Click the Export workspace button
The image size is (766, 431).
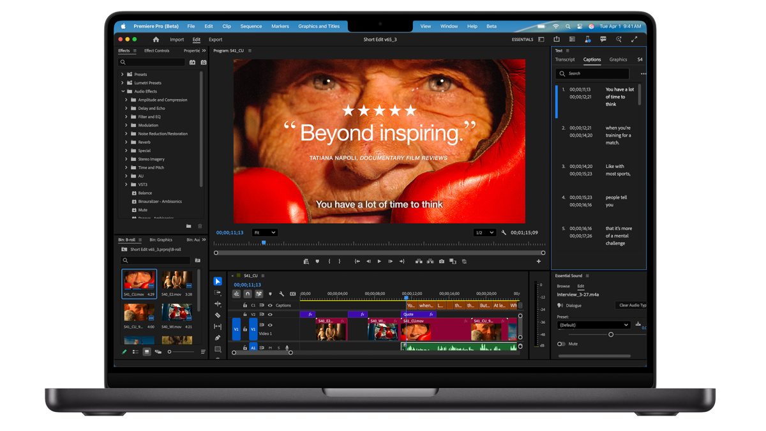(216, 40)
